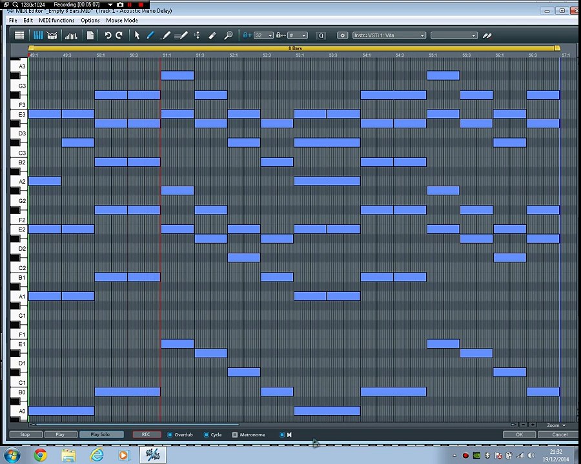Click the E2 piano key
This screenshot has height=464, width=581.
pos(19,229)
